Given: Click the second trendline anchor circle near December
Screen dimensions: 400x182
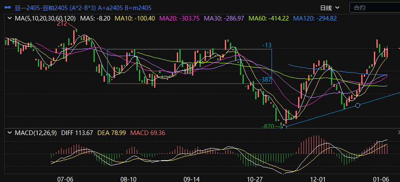Looking at the screenshot, I should coord(358,105).
